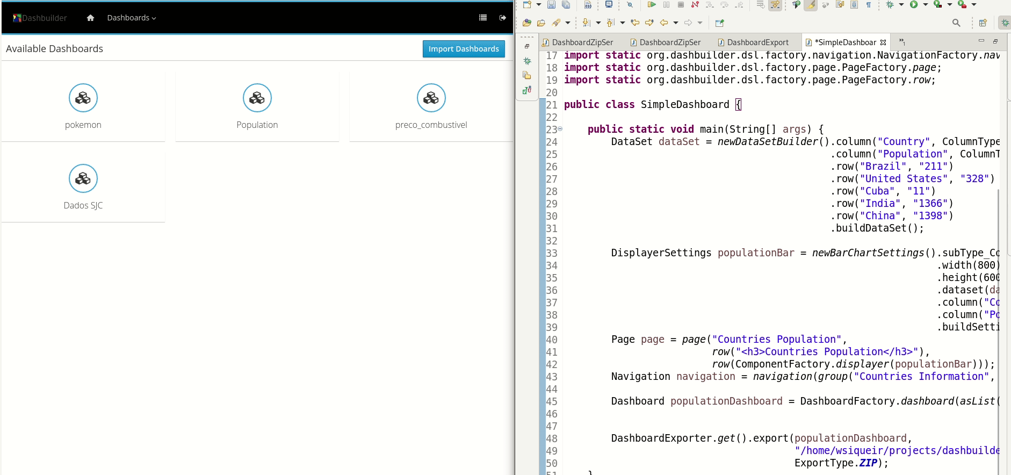Screen dimensions: 1011x475
Task: Click the logout icon in Dashbuilder navbar
Action: tap(502, 18)
